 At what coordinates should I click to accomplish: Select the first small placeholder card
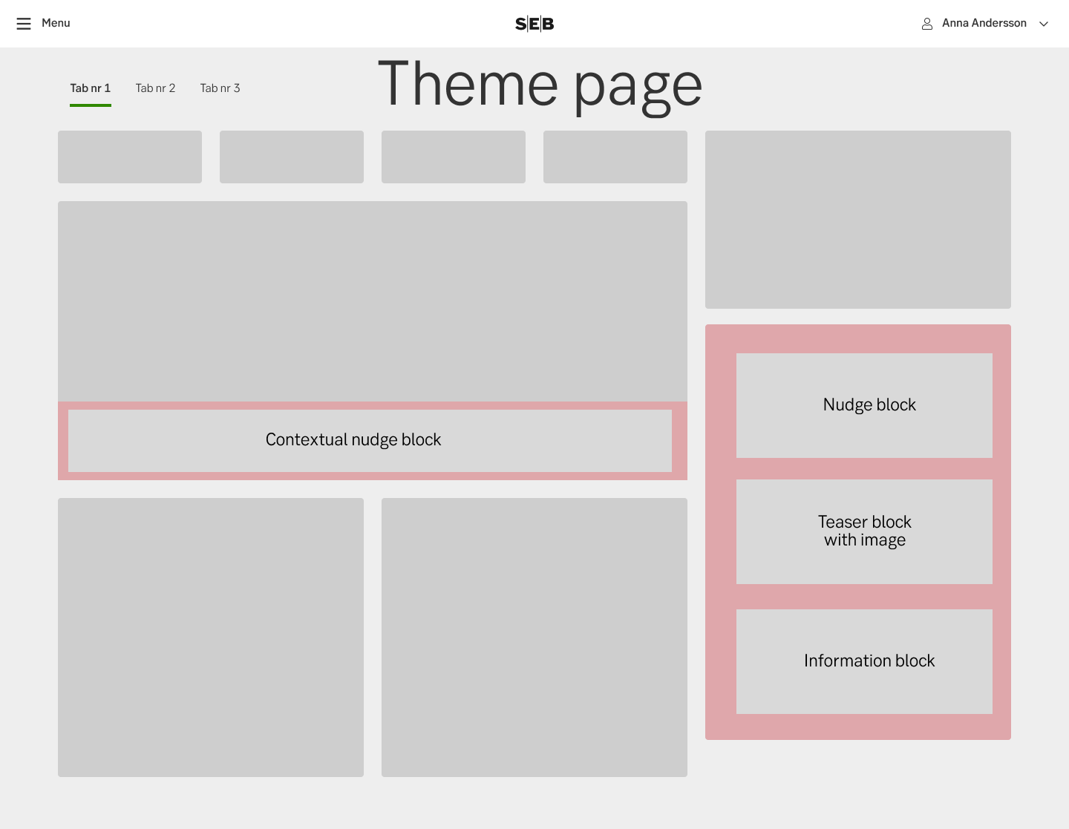(130, 157)
